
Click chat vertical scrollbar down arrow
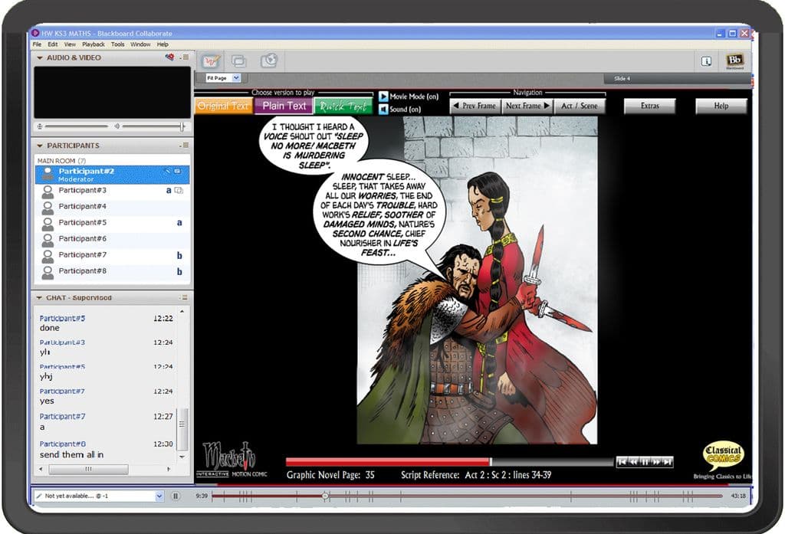[x=182, y=457]
